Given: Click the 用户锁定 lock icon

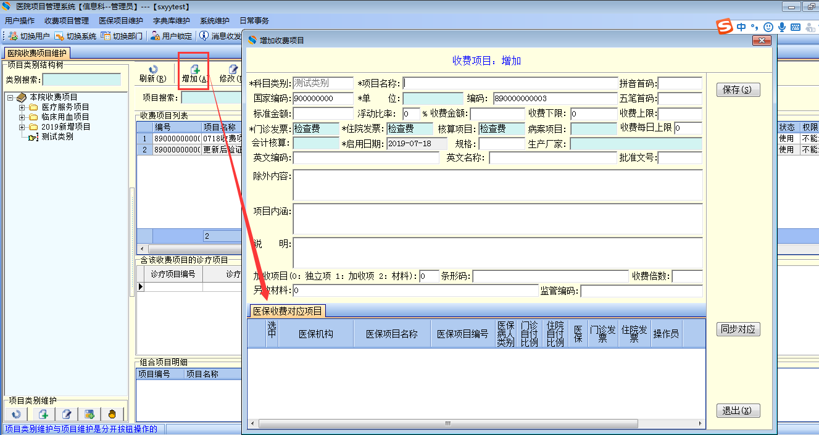Looking at the screenshot, I should click(x=156, y=36).
